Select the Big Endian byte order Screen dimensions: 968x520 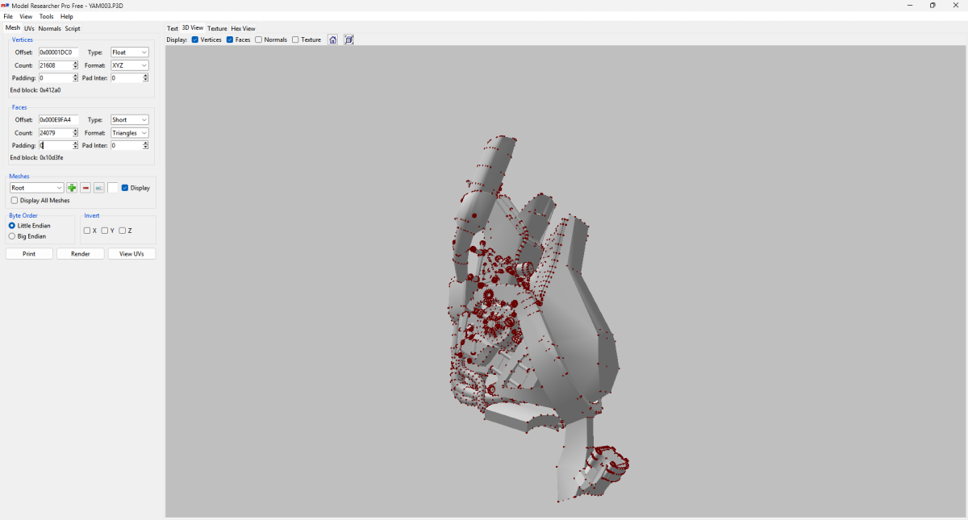[12, 236]
